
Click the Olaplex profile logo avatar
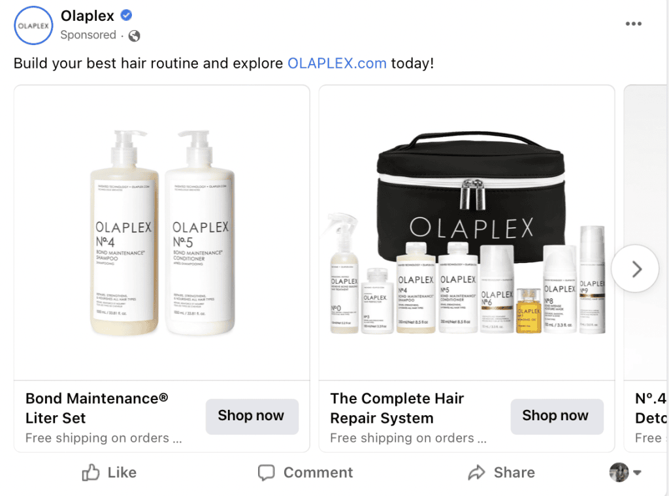(x=33, y=25)
